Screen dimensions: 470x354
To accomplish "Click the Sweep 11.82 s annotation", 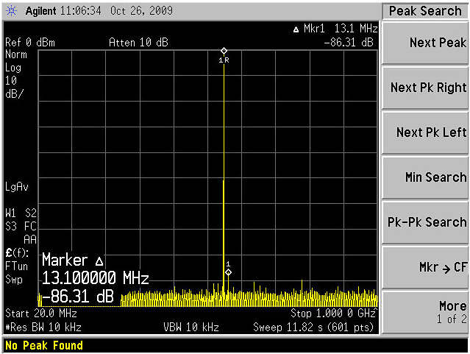I will (x=315, y=327).
